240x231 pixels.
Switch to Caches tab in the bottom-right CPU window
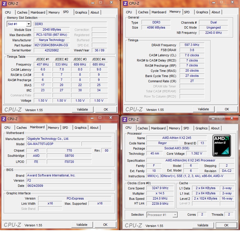point(142,128)
